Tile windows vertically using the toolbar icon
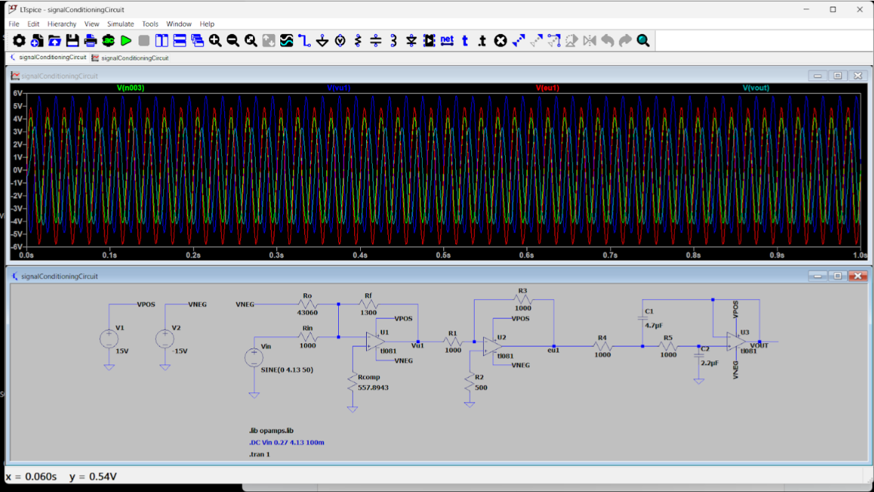The image size is (874, 492). click(162, 41)
